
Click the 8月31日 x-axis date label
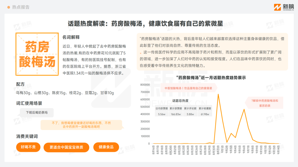(x=218, y=150)
